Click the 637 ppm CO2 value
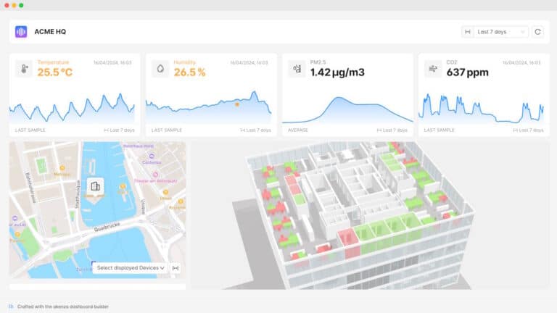This screenshot has height=313, width=557. click(467, 72)
